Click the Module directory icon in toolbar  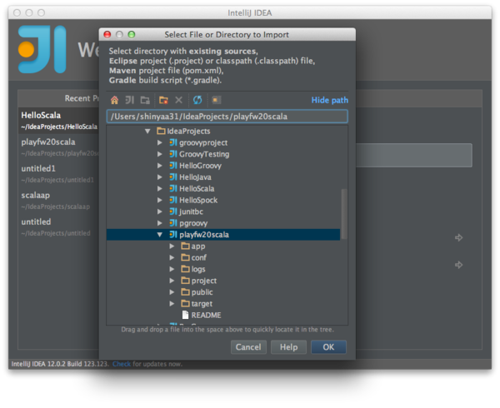pos(145,100)
